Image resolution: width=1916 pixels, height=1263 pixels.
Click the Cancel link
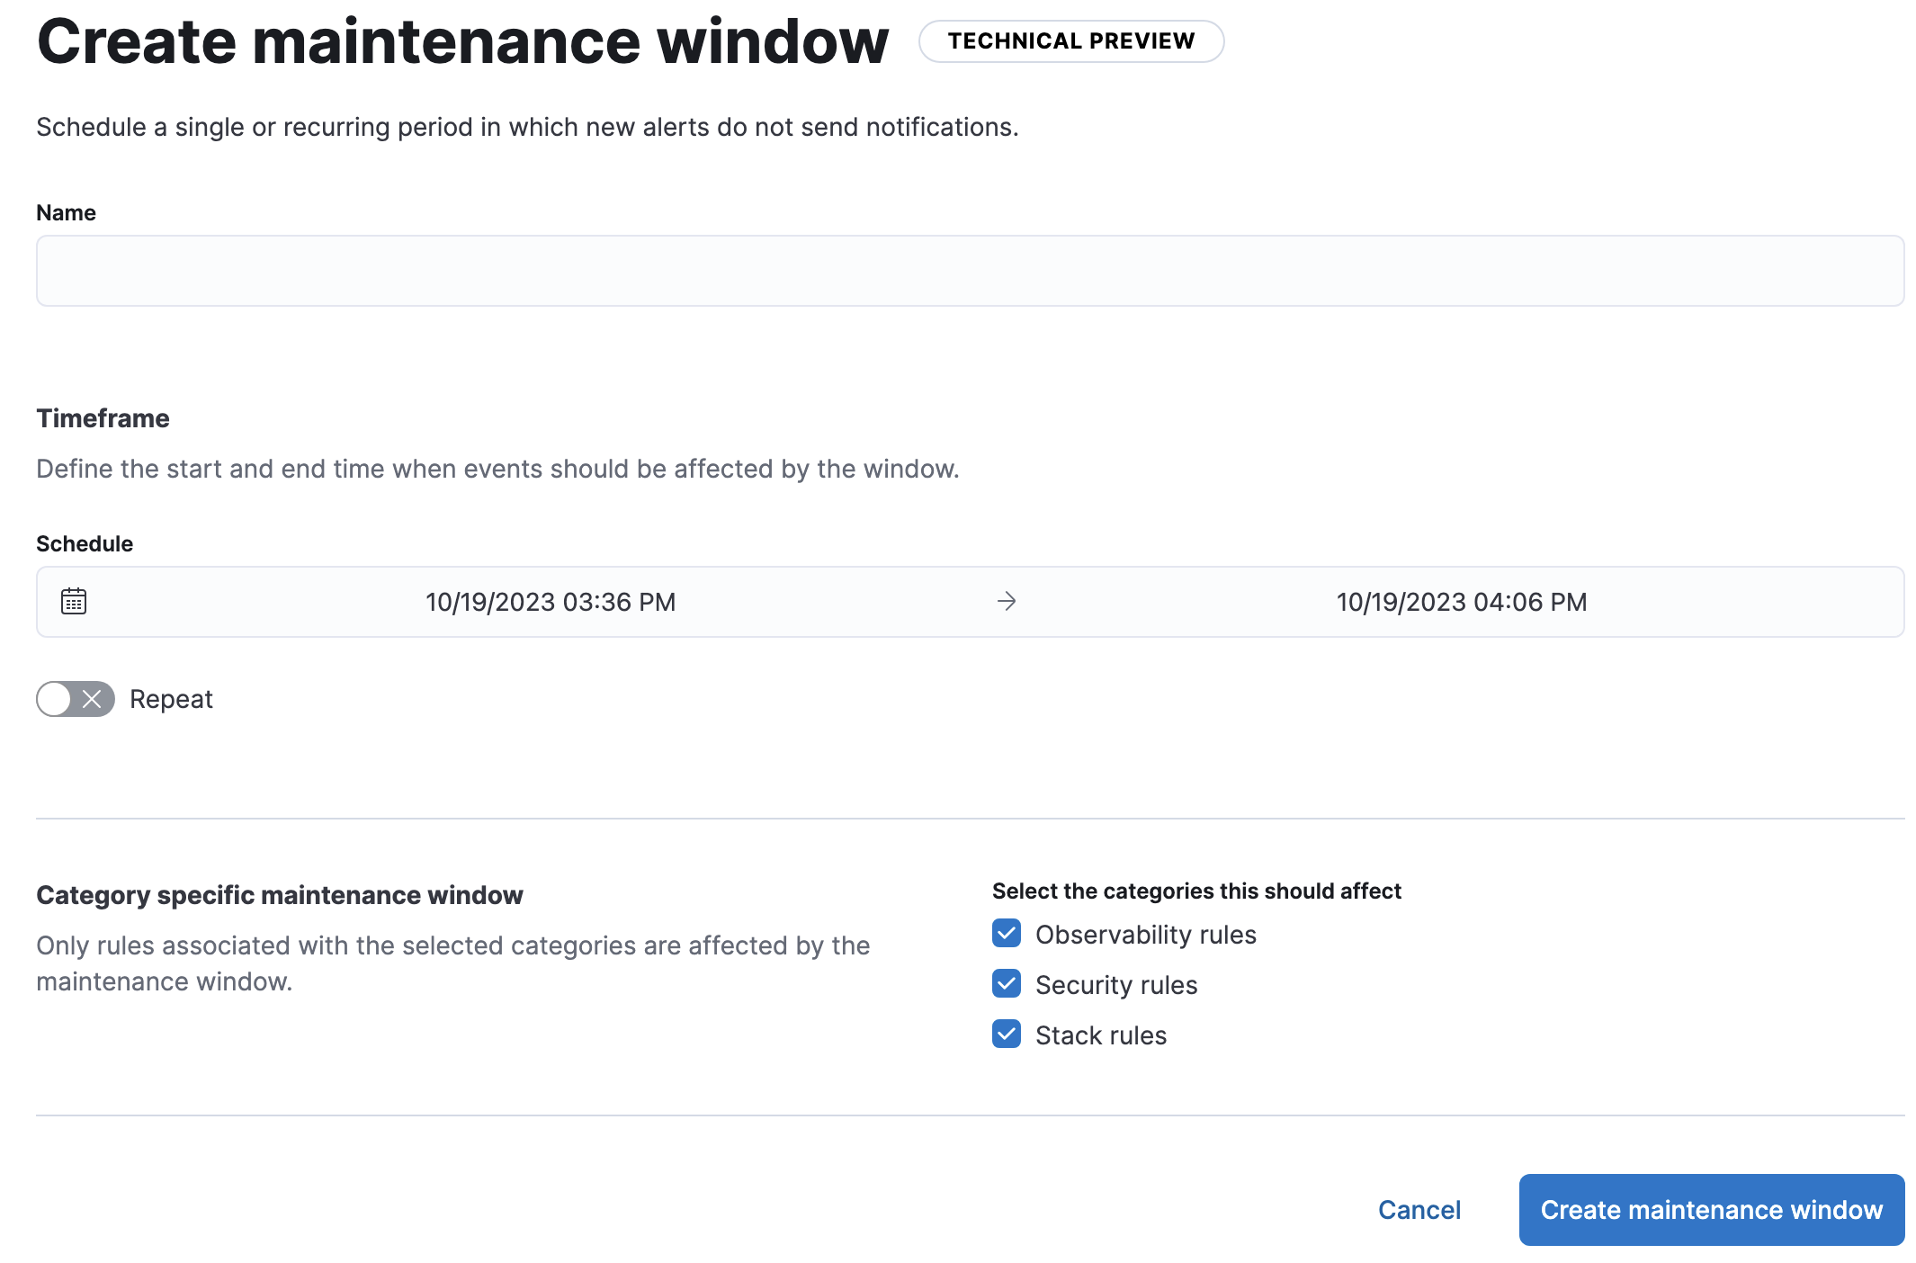tap(1419, 1210)
